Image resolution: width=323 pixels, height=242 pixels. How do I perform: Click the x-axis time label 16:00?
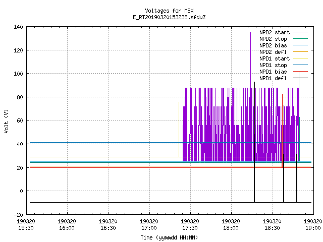(x=67, y=228)
